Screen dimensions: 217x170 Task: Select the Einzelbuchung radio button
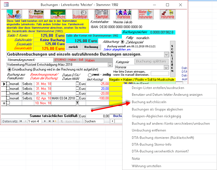[9, 69]
